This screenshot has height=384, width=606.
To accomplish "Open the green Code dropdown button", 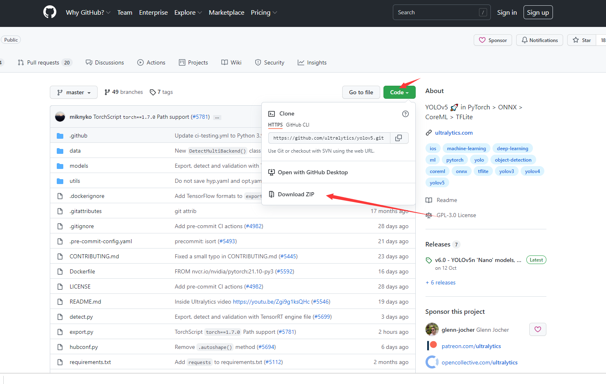I will [x=399, y=92].
